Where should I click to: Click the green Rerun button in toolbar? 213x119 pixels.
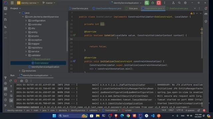(147, 3)
